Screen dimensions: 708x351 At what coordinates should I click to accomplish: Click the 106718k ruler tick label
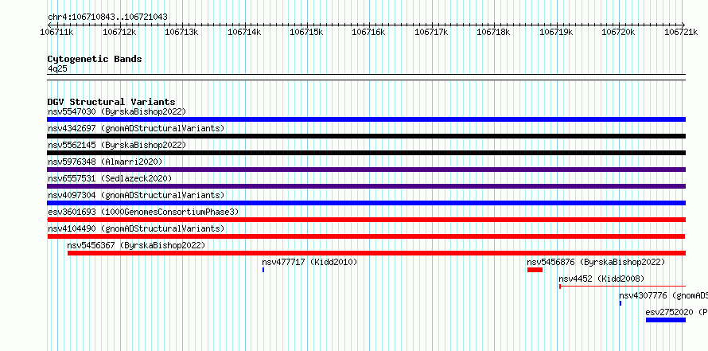click(x=493, y=32)
